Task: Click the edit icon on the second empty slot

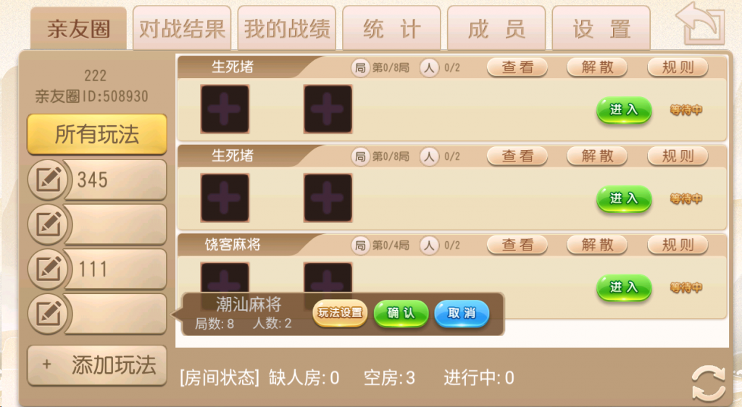Action: [49, 225]
